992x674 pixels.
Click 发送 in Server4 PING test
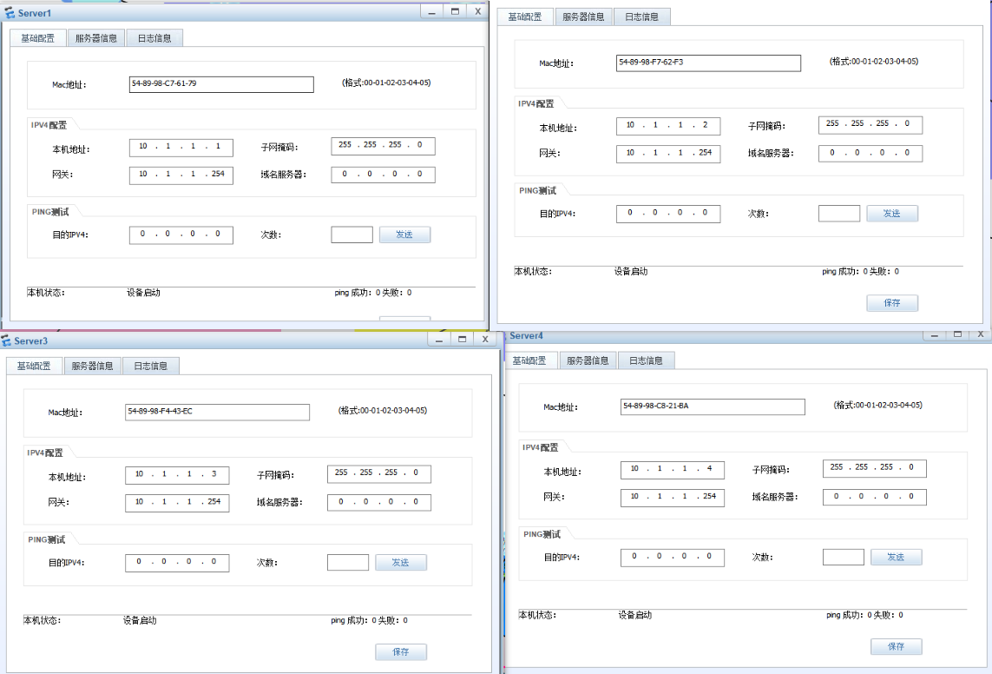tap(896, 558)
